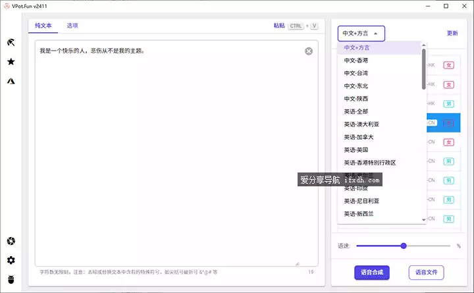Choose 英语-加拿大 from the list
This screenshot has width=474, height=293.
[379, 137]
